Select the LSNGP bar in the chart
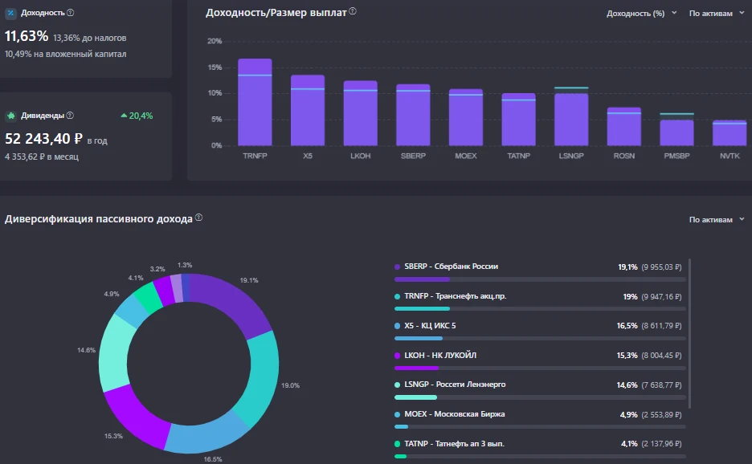This screenshot has height=464, width=752. pyautogui.click(x=571, y=120)
